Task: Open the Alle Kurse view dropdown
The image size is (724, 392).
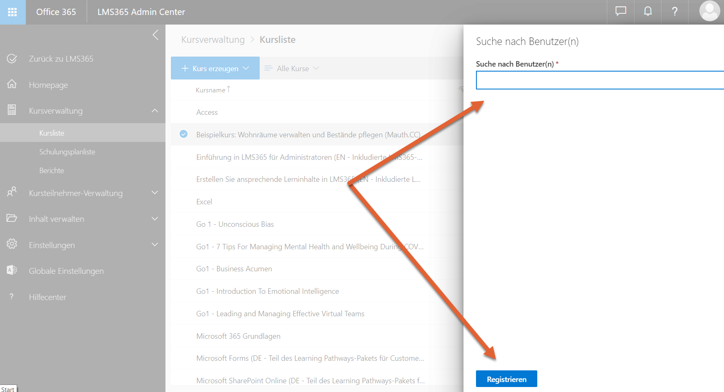Action: click(293, 68)
